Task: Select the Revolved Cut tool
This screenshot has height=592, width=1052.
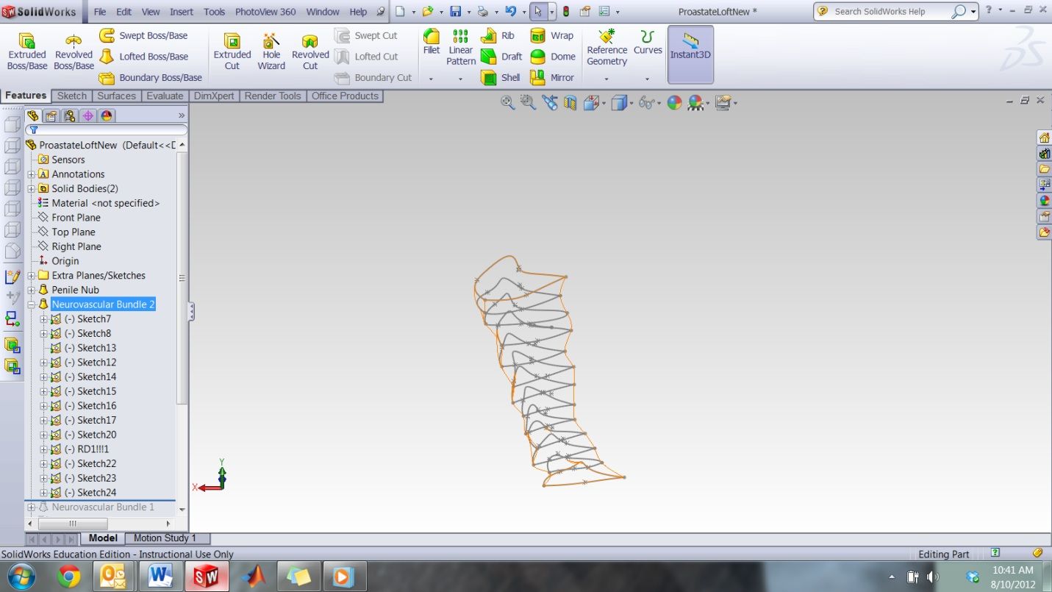Action: tap(310, 51)
